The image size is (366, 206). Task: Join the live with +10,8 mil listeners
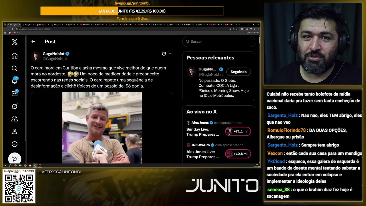pos(238,154)
